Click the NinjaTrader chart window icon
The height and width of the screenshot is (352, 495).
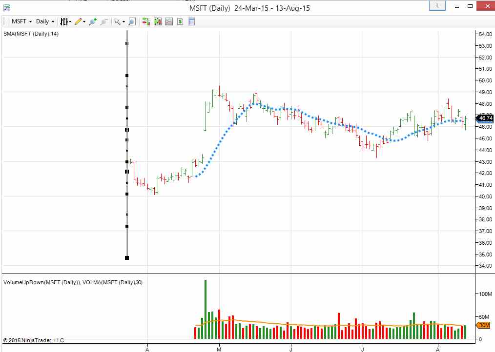7,8
